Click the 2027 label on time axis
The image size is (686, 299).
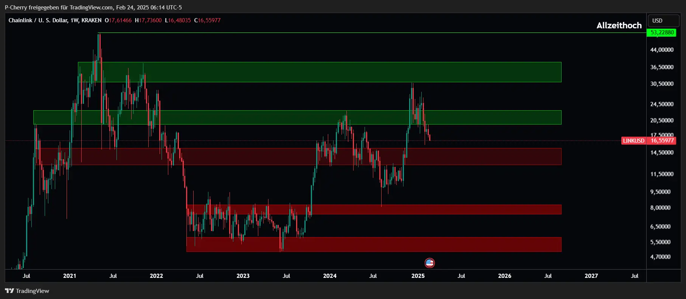click(591, 276)
